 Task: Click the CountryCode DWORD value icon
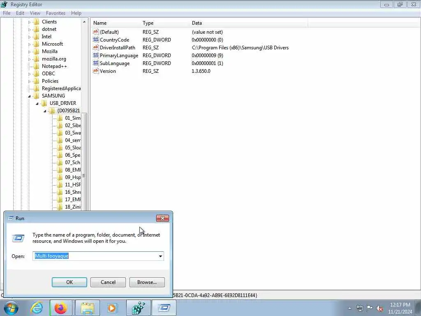tap(95, 39)
